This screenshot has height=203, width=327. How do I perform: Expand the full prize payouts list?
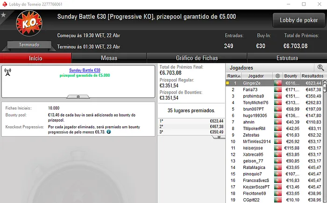[219, 137]
